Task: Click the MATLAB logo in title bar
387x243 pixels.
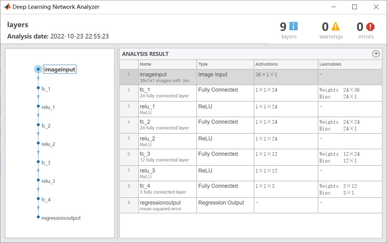Action: pyautogui.click(x=7, y=7)
